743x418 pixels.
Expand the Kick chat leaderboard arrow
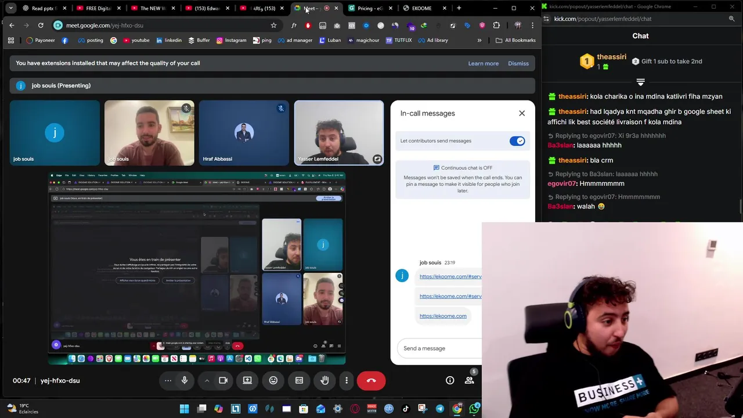click(640, 82)
